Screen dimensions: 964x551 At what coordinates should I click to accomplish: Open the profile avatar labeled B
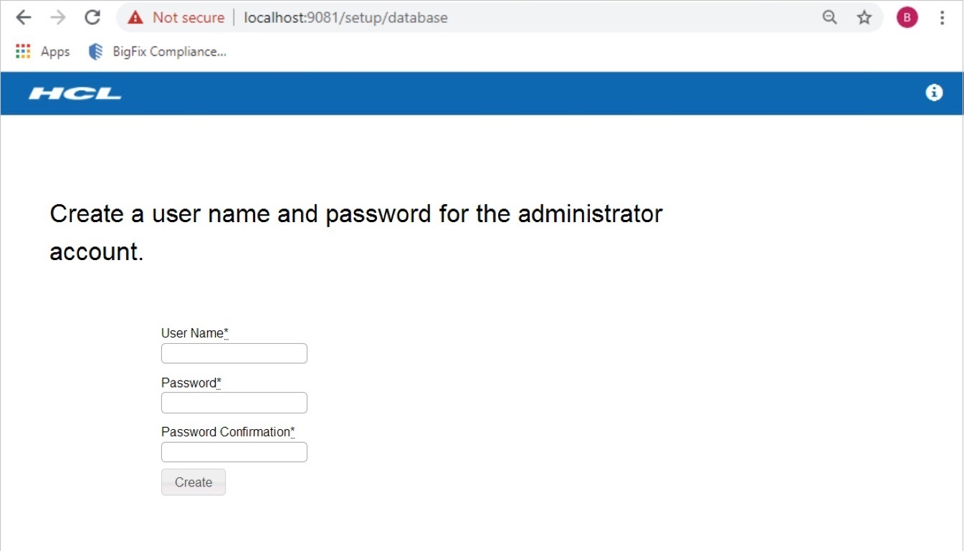click(907, 18)
